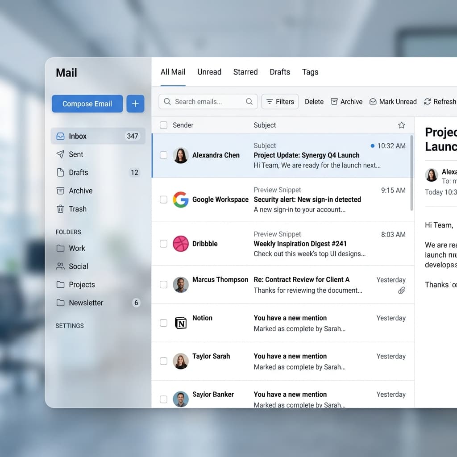This screenshot has width=457, height=457.
Task: Tick the checkbox for Alexandra Chen's email
Action: pos(163,155)
